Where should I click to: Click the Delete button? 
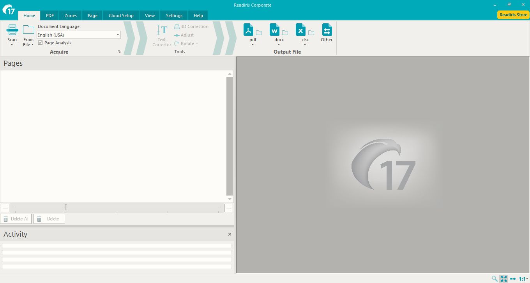pyautogui.click(x=49, y=219)
